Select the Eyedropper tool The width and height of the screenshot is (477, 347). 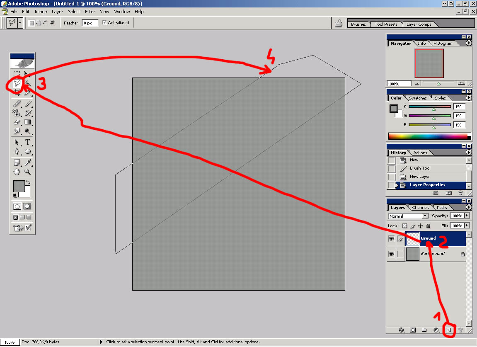(x=28, y=162)
